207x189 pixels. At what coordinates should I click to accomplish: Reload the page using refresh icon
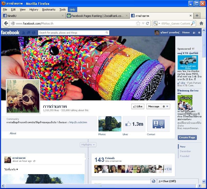[x=147, y=23]
